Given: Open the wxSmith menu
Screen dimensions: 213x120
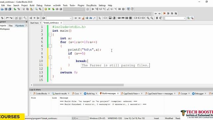Looking at the screenshot, I should click(x=57, y=5).
